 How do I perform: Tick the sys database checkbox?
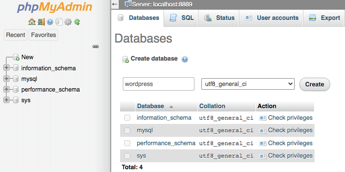(x=127, y=156)
